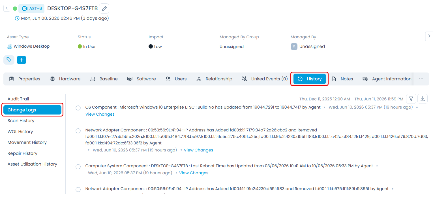This screenshot has width=433, height=198.
Task: Open the Hardware tab
Action: 65,79
